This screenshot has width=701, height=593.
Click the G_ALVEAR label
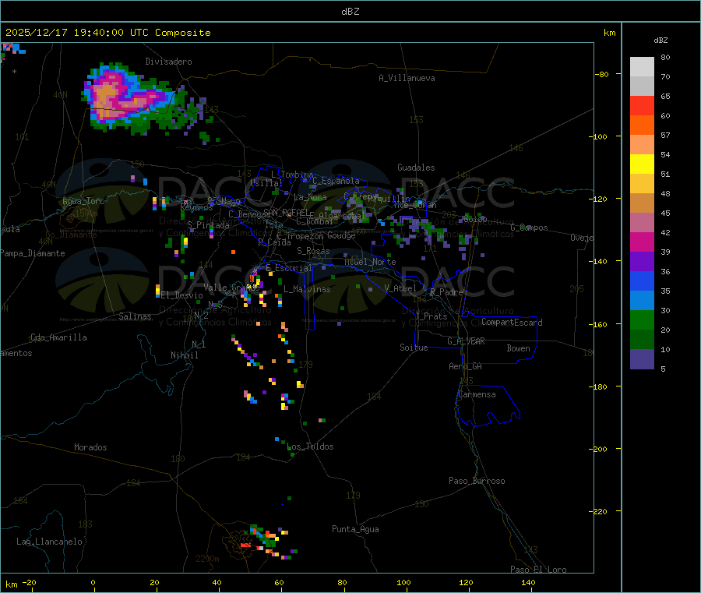point(467,341)
